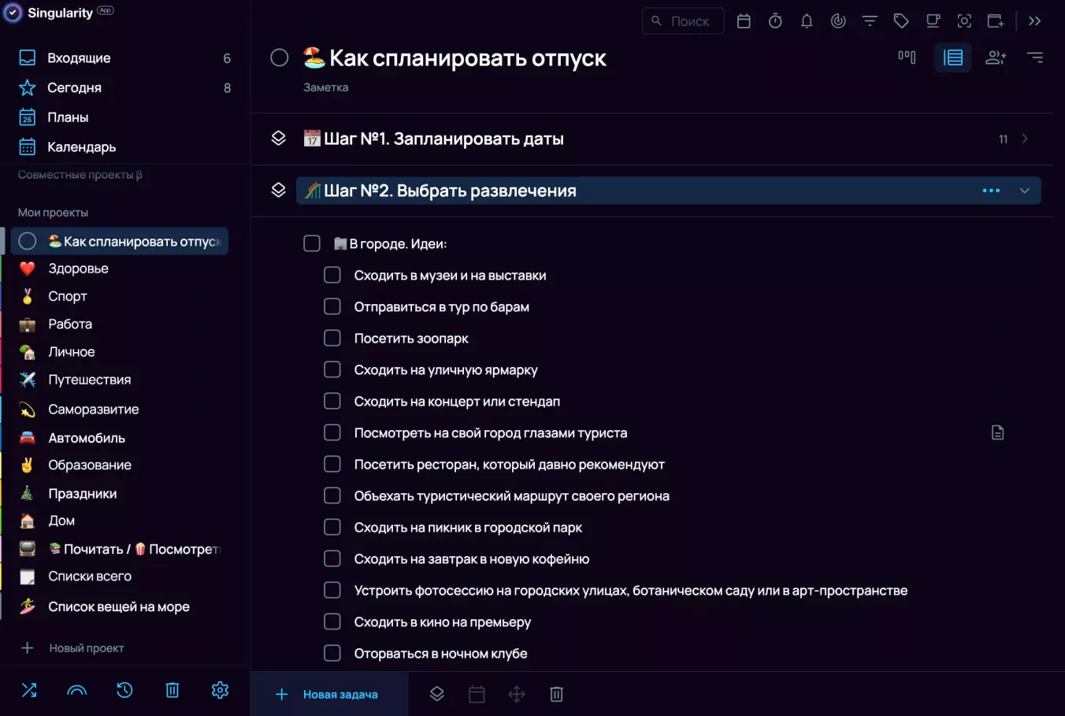Click the Поиск search field

click(683, 21)
